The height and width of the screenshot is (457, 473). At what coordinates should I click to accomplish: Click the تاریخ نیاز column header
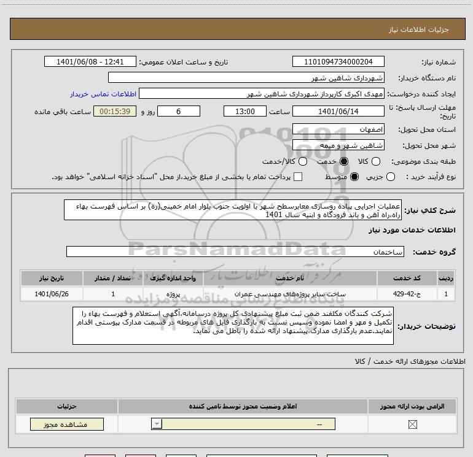[52, 278]
